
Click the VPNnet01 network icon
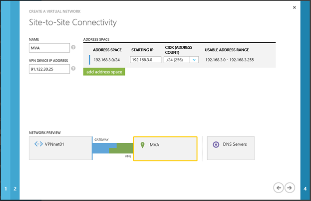coord(38,145)
